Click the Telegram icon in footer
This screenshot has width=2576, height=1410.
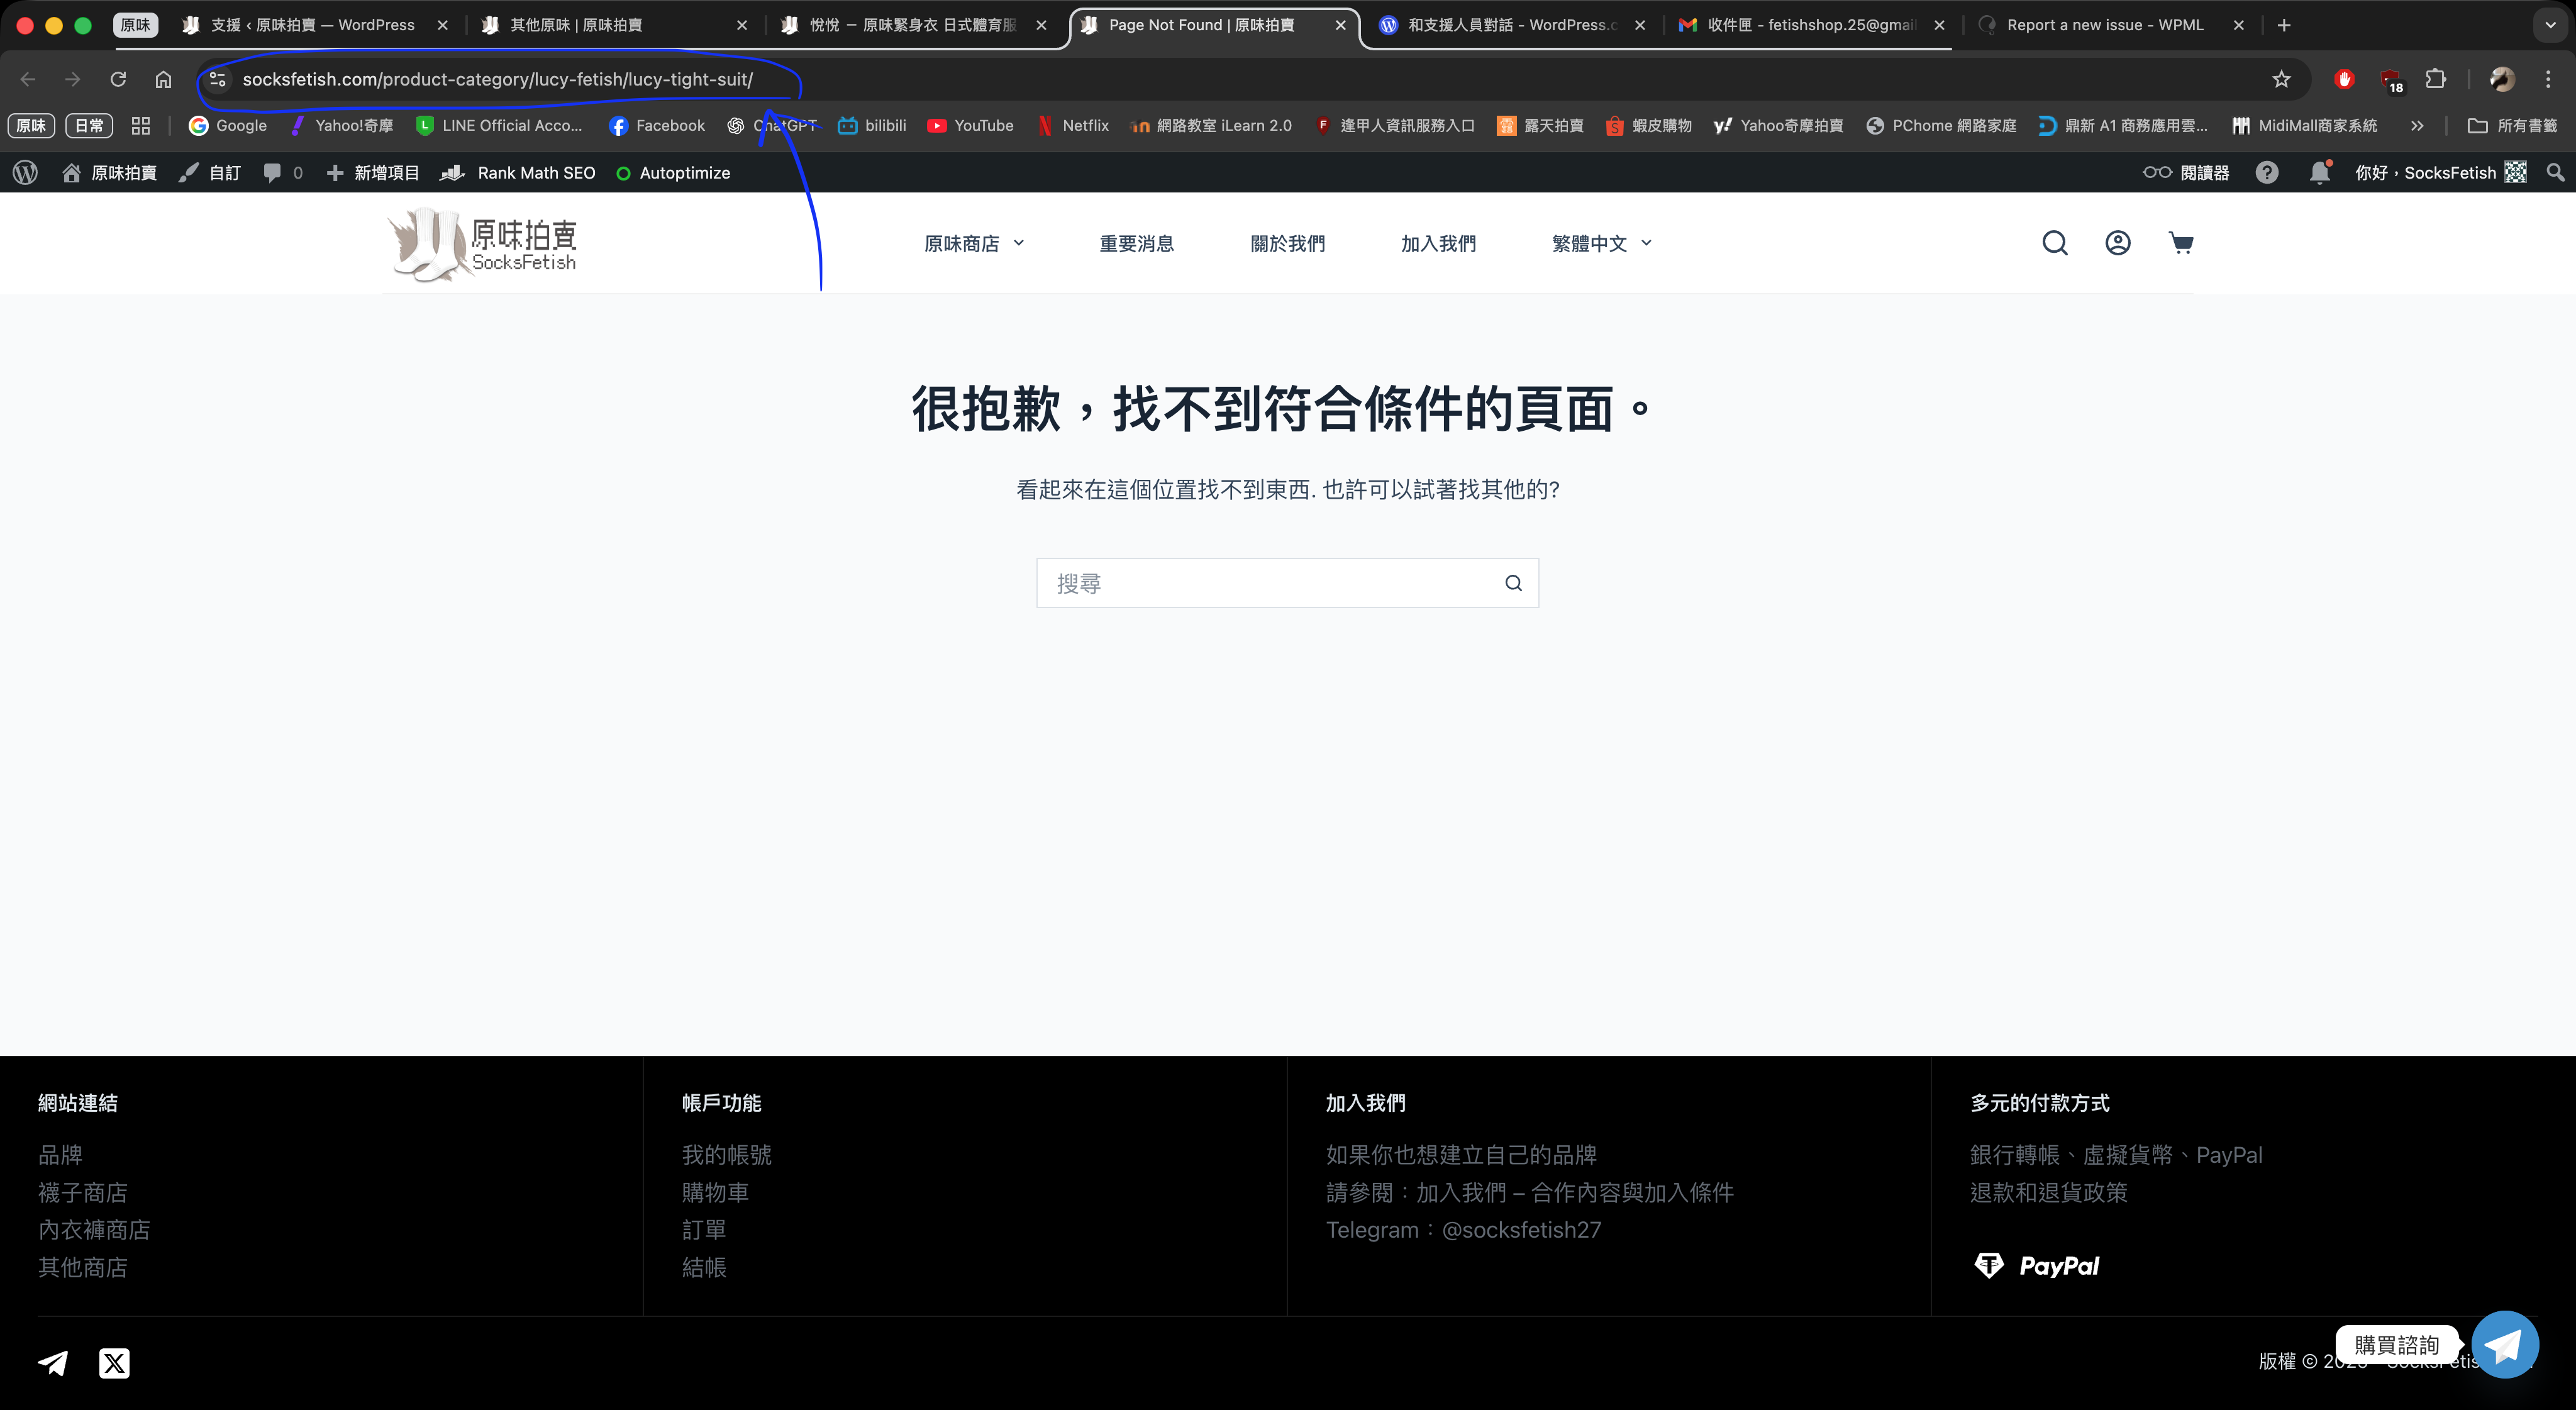click(x=53, y=1362)
